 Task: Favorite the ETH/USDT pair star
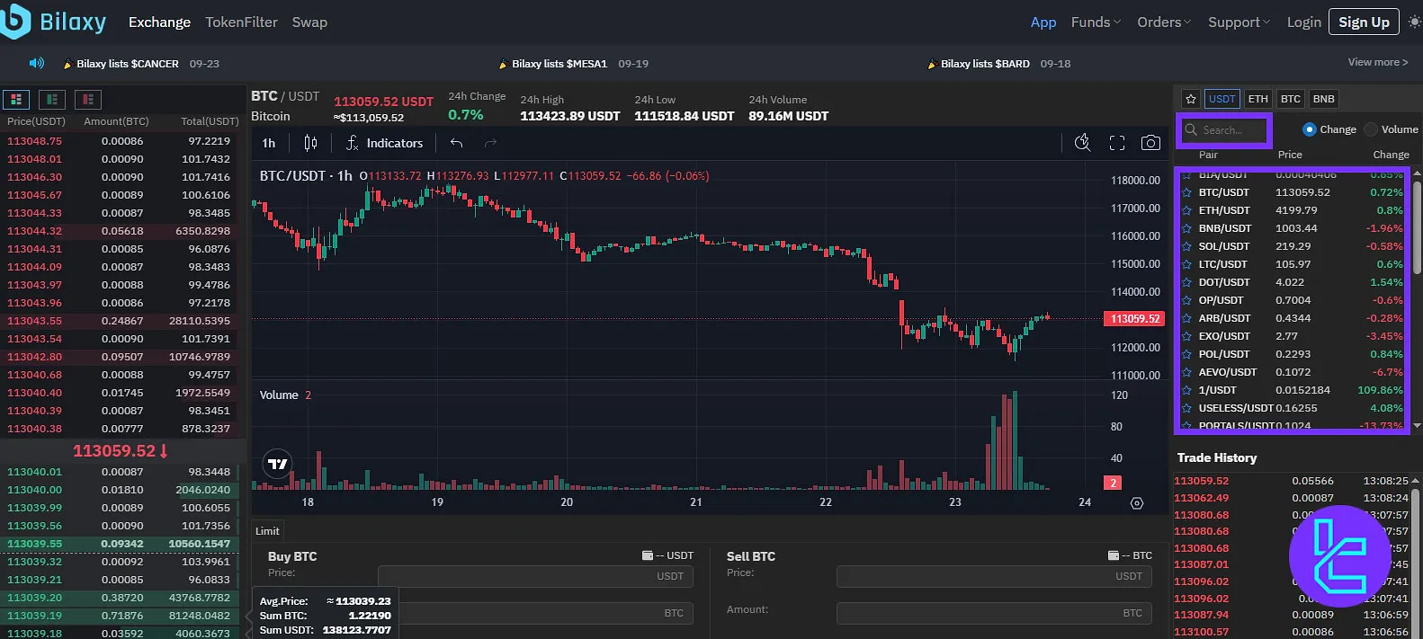coord(1186,210)
